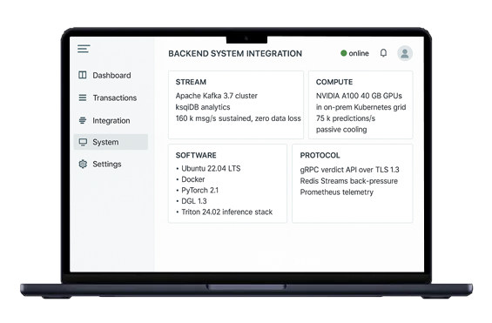The height and width of the screenshot is (323, 492).
Task: Open the user profile avatar
Action: 405,53
